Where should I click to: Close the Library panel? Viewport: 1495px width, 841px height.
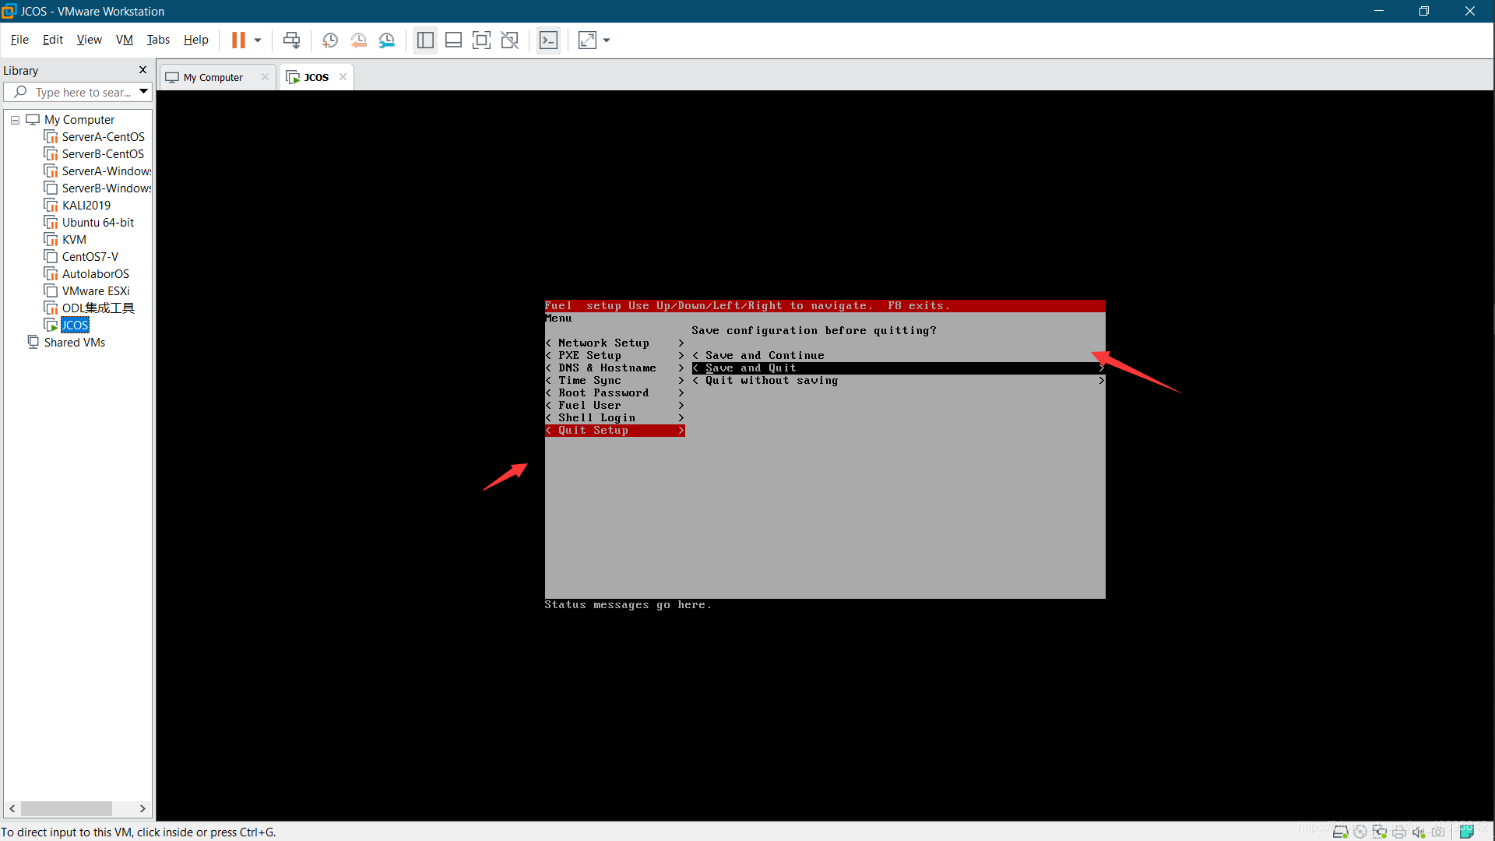(x=142, y=70)
